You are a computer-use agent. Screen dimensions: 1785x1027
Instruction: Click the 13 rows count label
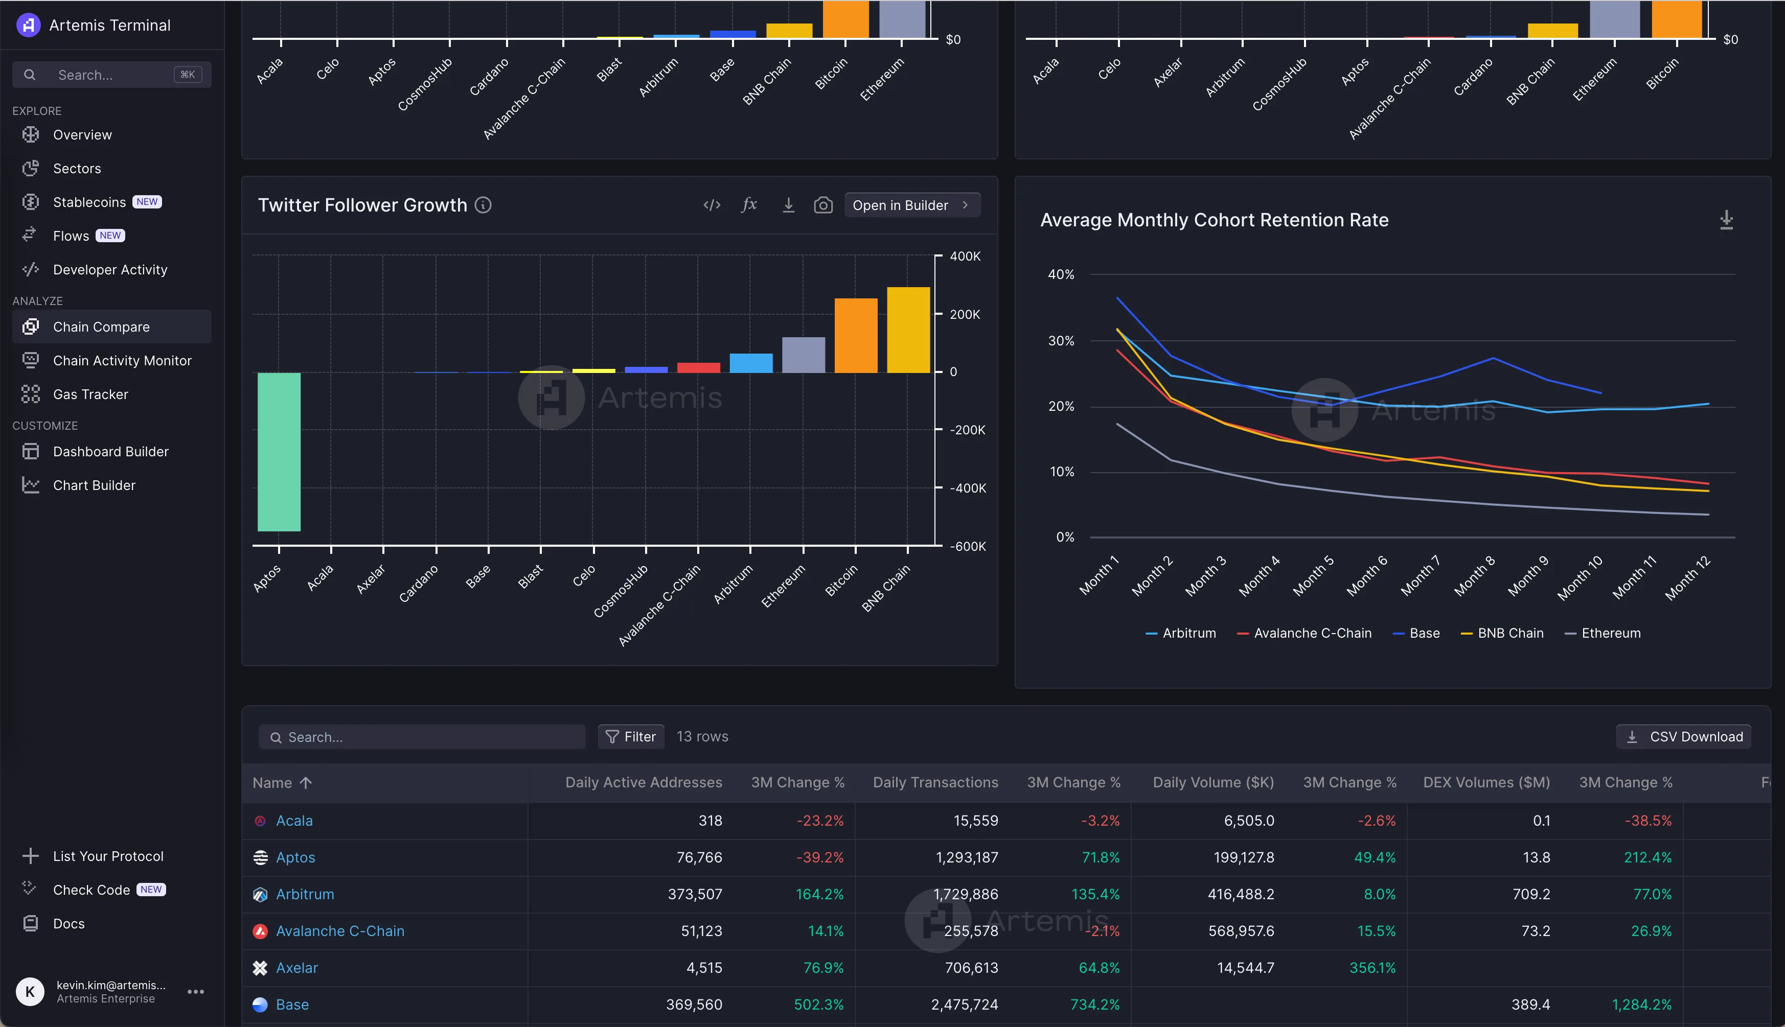click(x=702, y=737)
